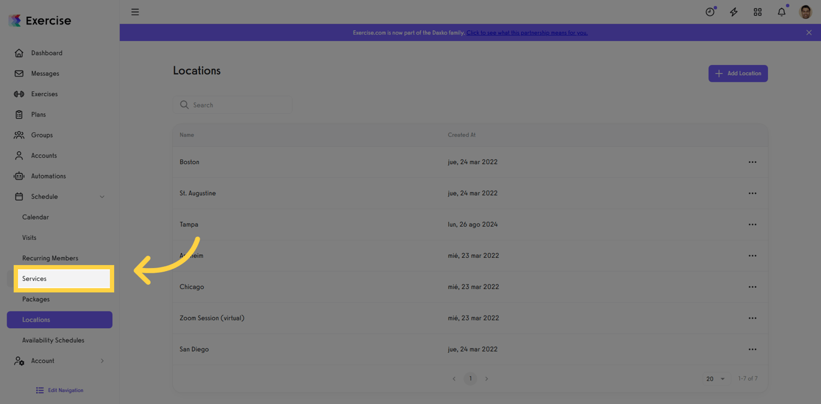Toggle sidebar with hamburger menu icon
Viewport: 821px width, 404px height.
click(x=135, y=12)
